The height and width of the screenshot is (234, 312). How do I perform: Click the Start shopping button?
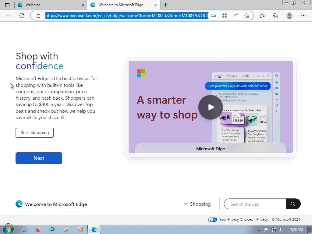(35, 133)
